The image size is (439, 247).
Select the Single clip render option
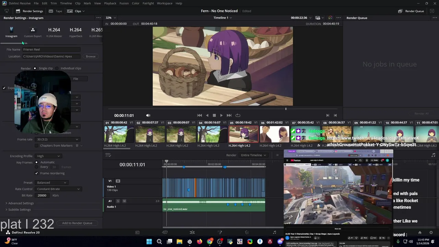pos(35,68)
